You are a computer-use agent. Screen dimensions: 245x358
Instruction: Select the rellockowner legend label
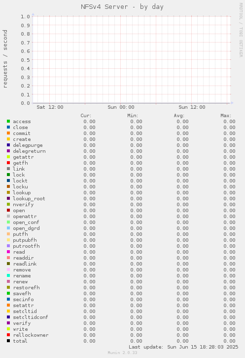(x=31, y=335)
